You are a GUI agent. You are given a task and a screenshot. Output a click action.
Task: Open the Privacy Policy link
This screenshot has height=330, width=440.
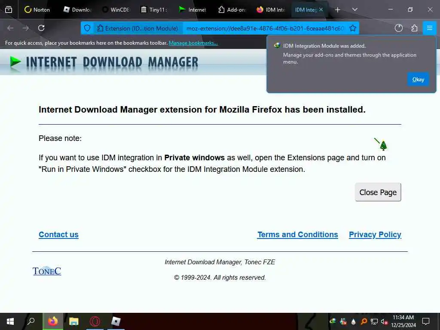click(375, 235)
